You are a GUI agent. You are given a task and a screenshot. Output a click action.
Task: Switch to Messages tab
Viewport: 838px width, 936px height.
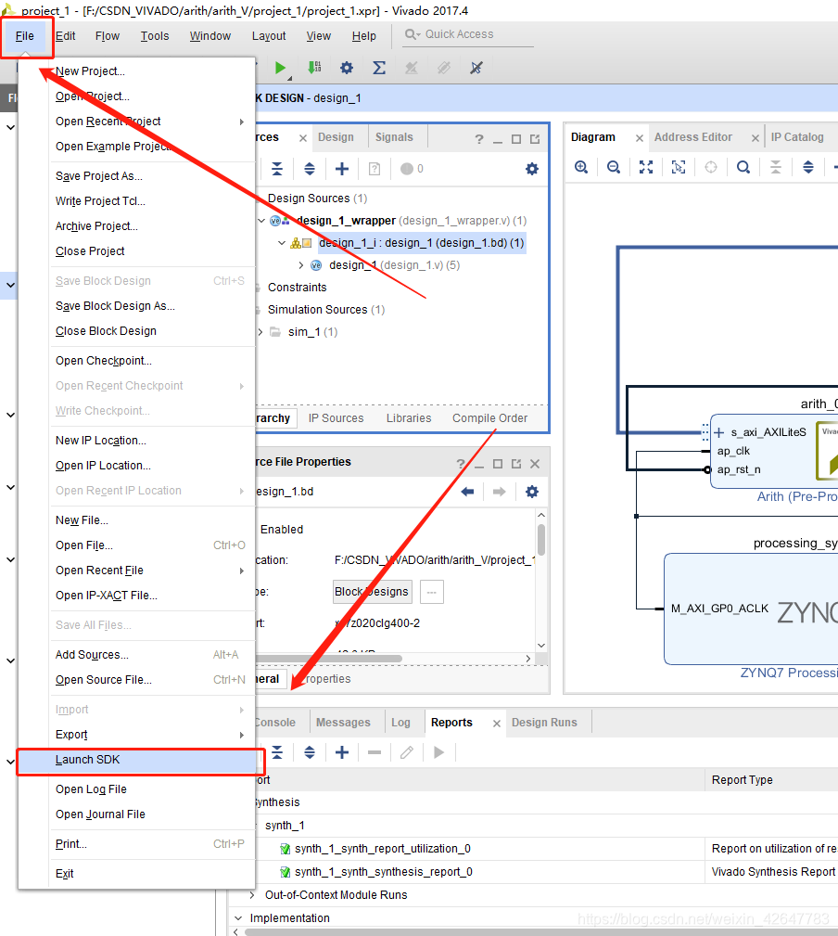tap(343, 723)
